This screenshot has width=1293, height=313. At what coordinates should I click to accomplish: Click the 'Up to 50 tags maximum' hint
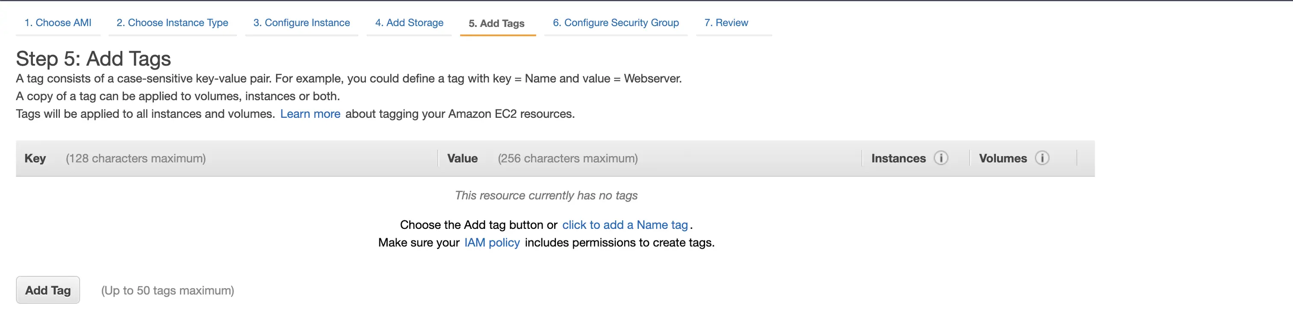click(168, 290)
